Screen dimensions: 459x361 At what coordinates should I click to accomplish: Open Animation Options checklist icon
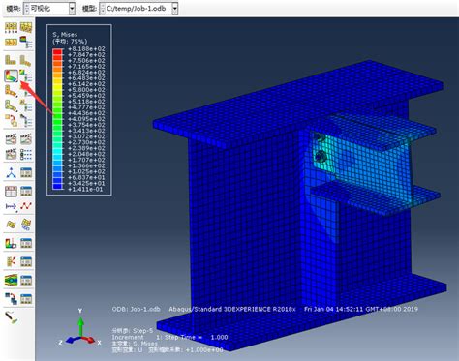tap(26, 154)
